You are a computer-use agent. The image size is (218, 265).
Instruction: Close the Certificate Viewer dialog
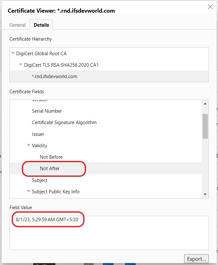(x=210, y=7)
